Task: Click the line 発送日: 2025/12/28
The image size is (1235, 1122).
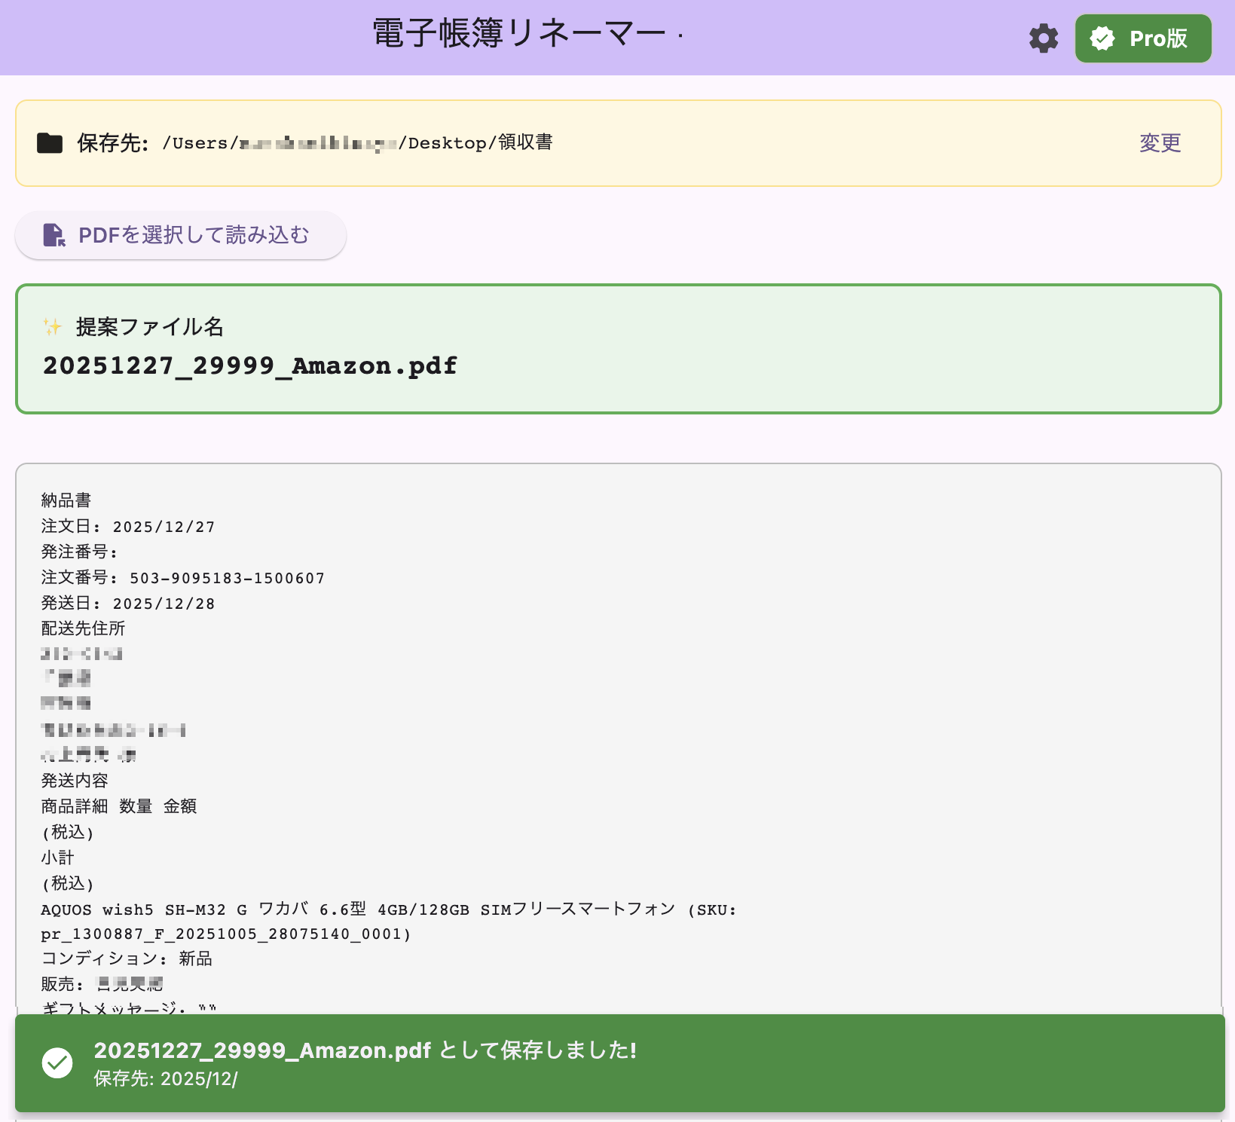Action: [128, 604]
